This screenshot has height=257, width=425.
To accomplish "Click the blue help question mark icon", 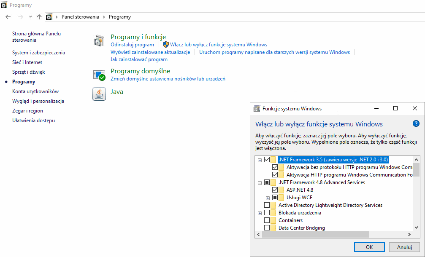I will (416, 124).
